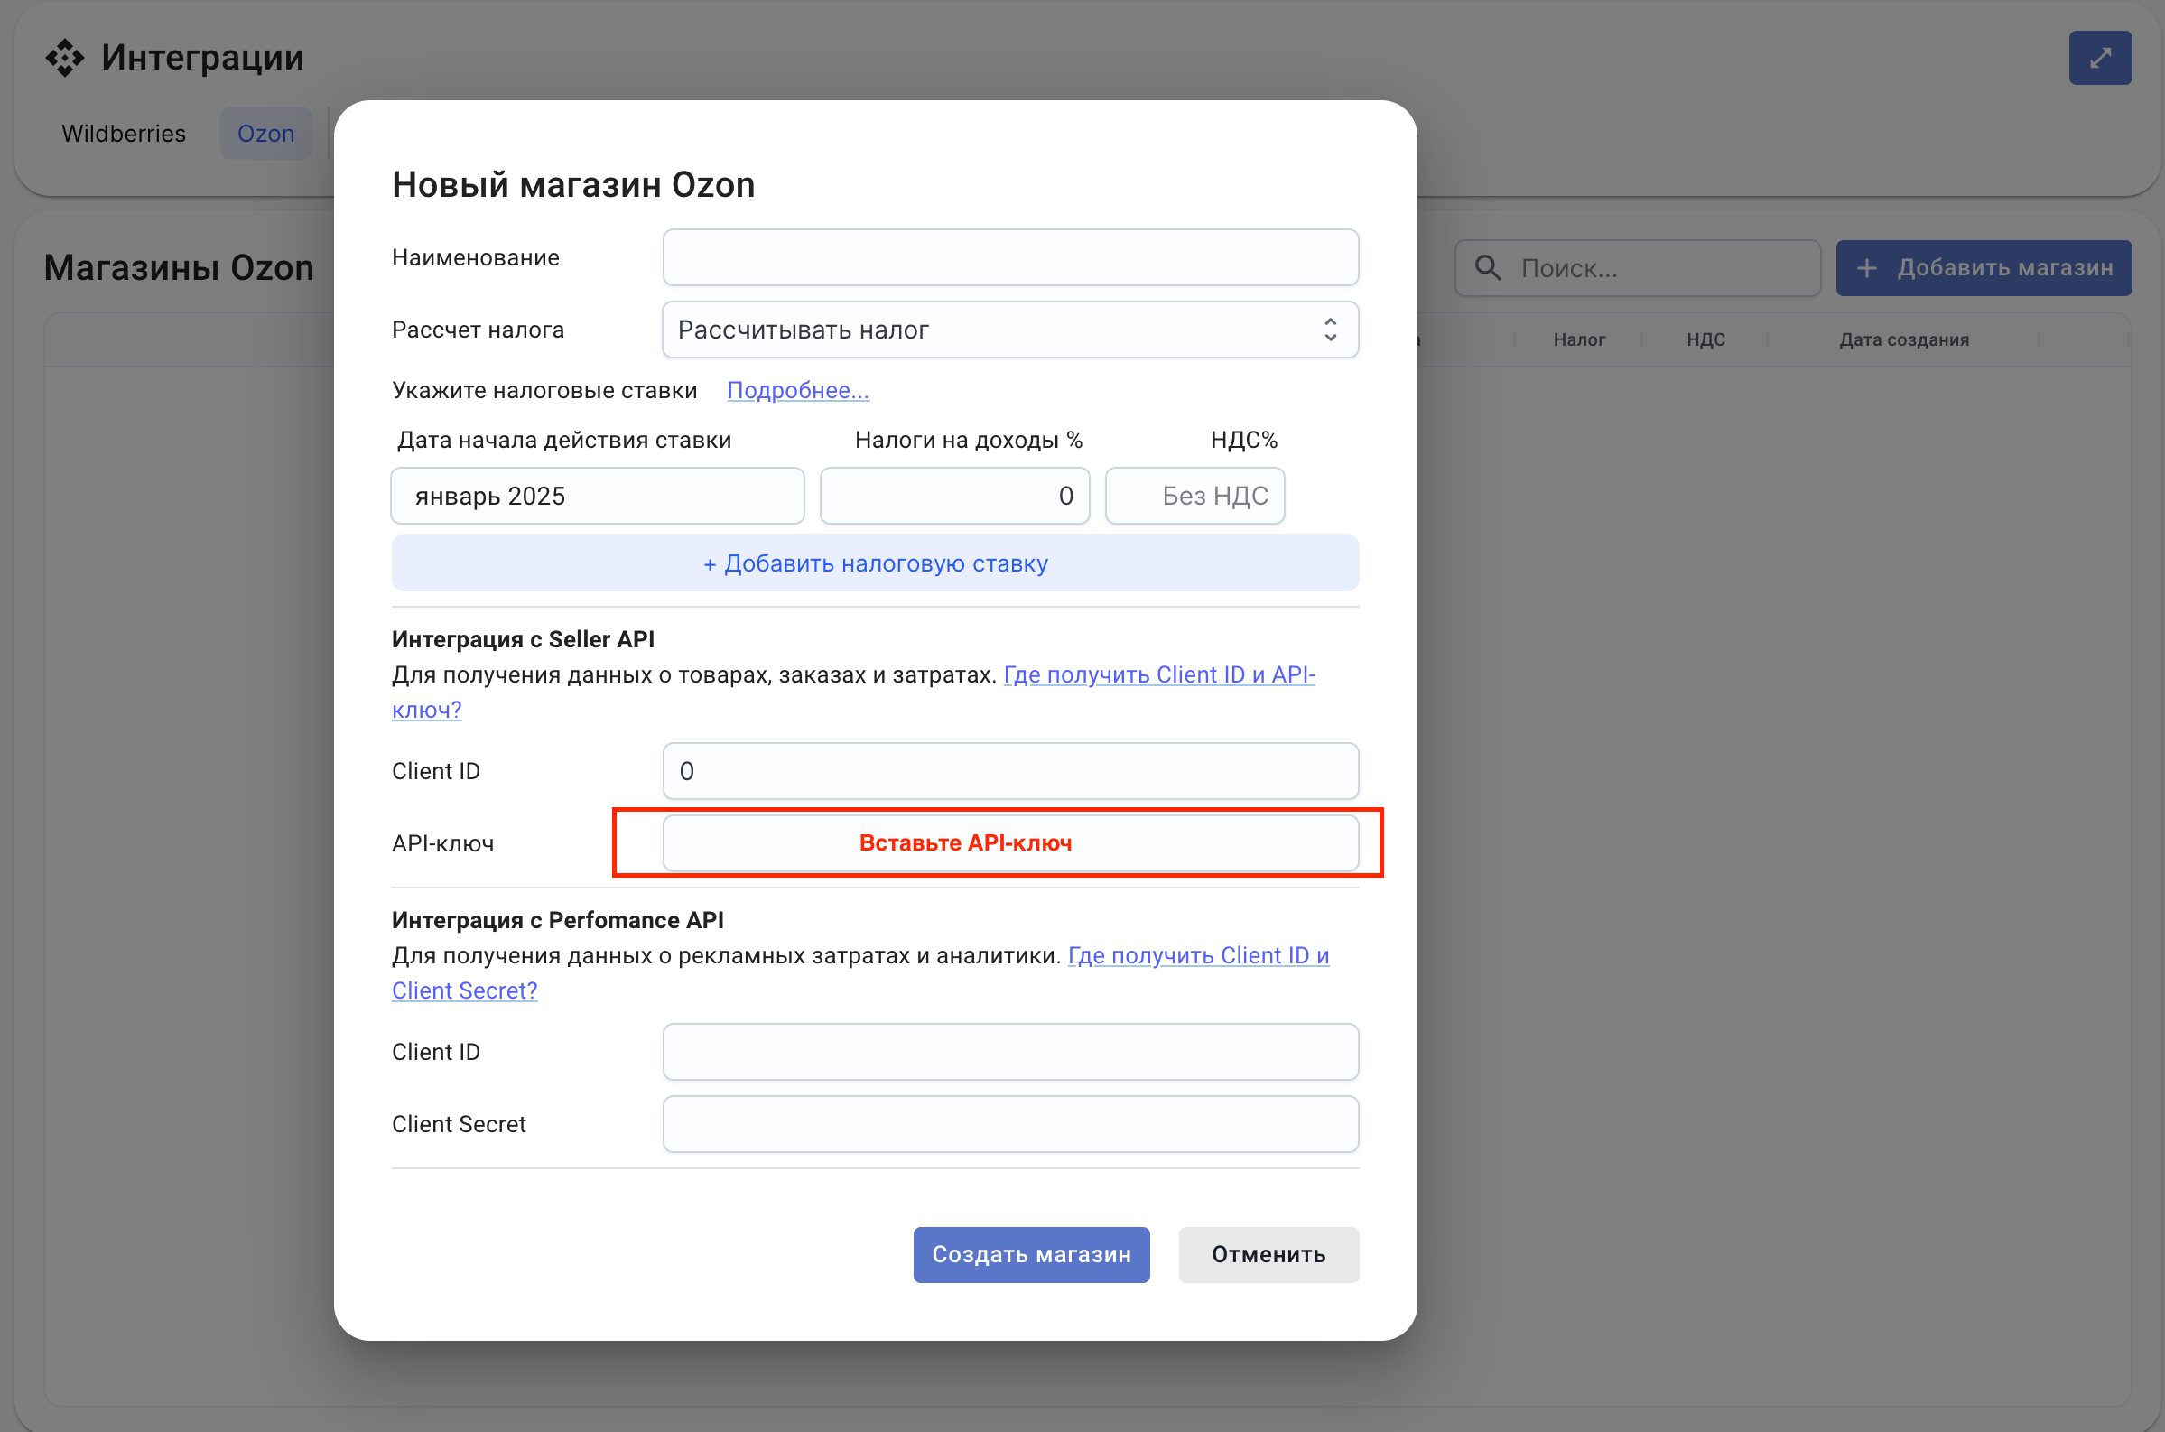This screenshot has height=1432, width=2165.
Task: Click the plus icon on the Добавить магазин button
Action: [x=1867, y=267]
